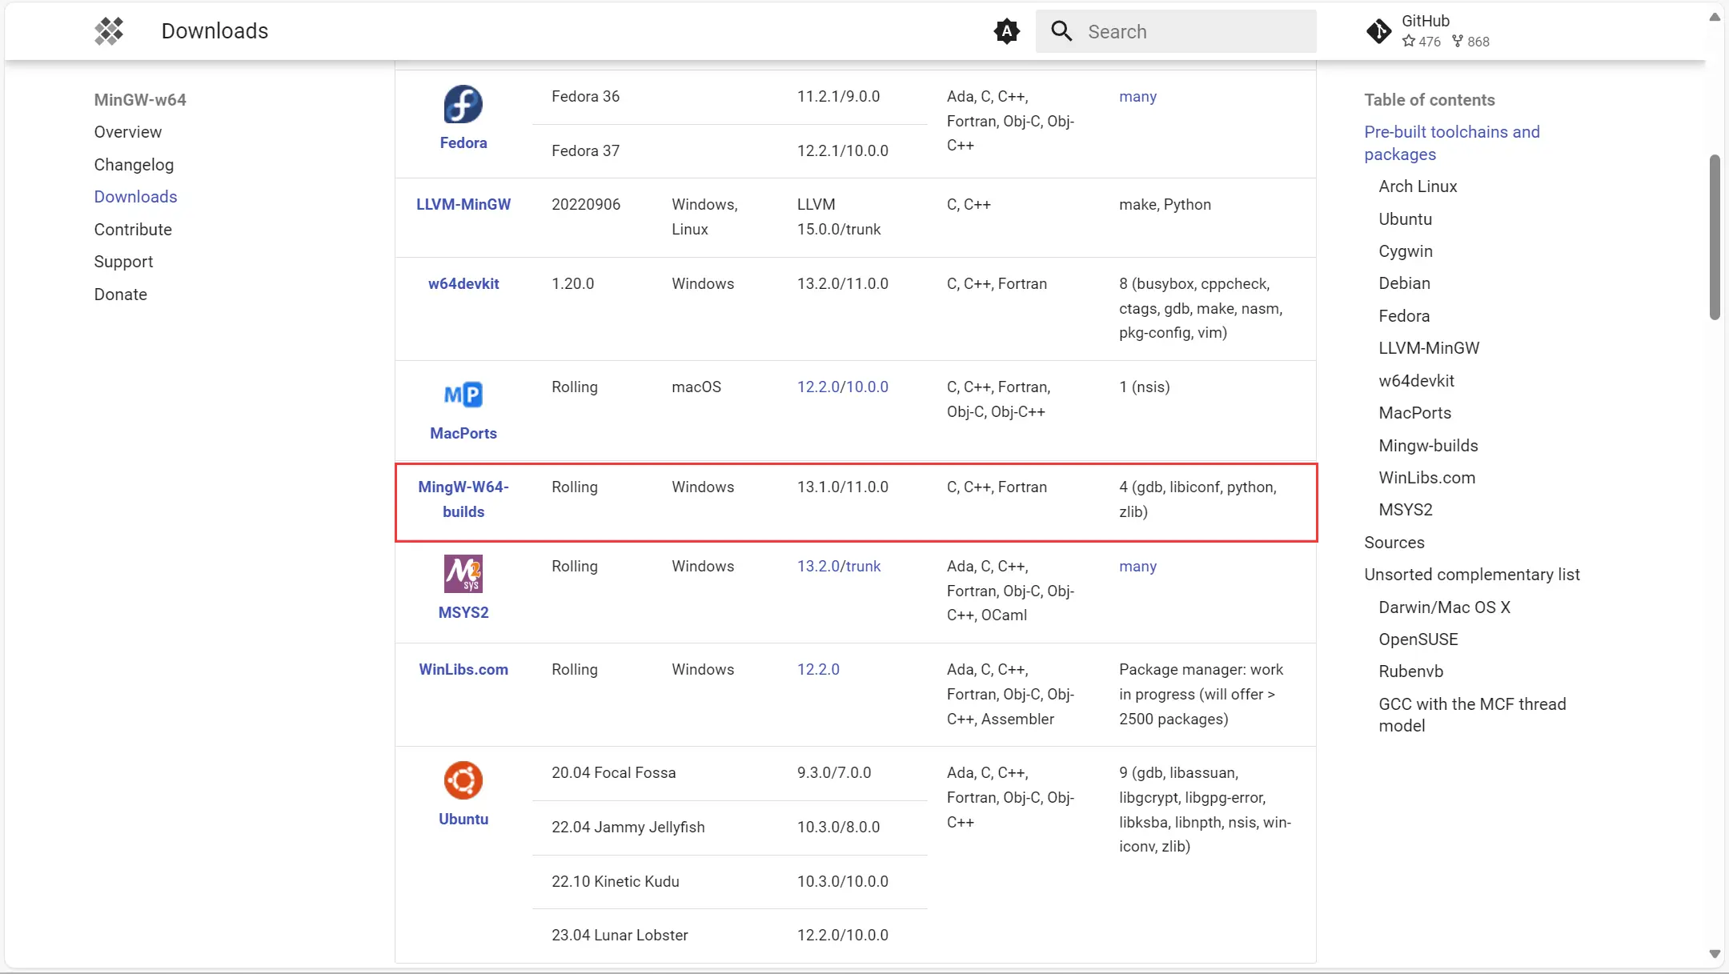Open Fedora's 'many' packages link
Image resolution: width=1729 pixels, height=974 pixels.
(1137, 96)
